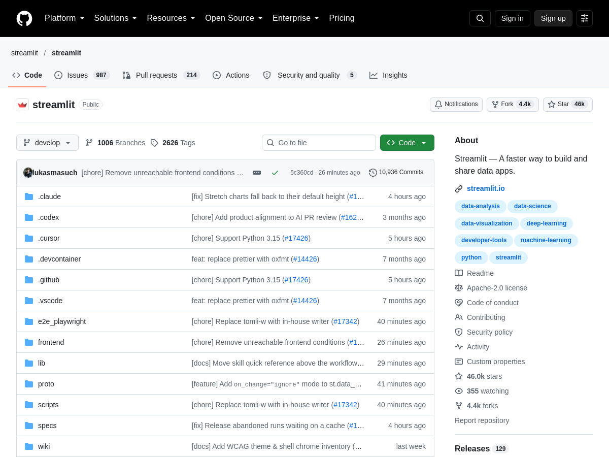This screenshot has height=457, width=609.
Task: Open the Issues tab
Action: pos(82,75)
